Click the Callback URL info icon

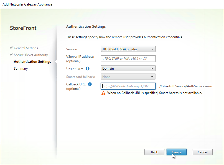[90, 84]
